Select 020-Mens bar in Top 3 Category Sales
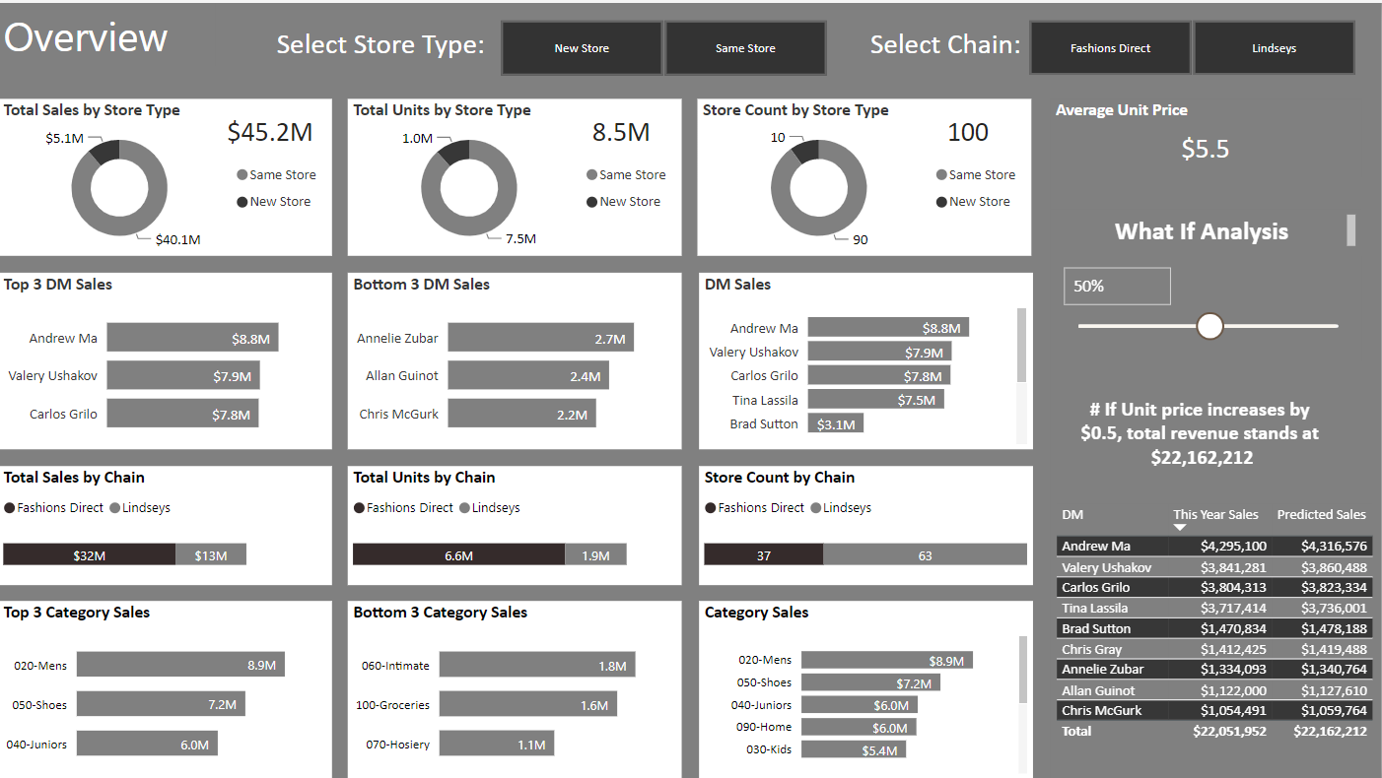Viewport: 1382px width, 778px height. point(180,665)
